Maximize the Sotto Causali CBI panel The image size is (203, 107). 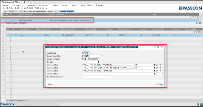[200, 23]
